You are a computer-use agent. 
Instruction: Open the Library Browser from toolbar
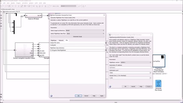(22, 6)
